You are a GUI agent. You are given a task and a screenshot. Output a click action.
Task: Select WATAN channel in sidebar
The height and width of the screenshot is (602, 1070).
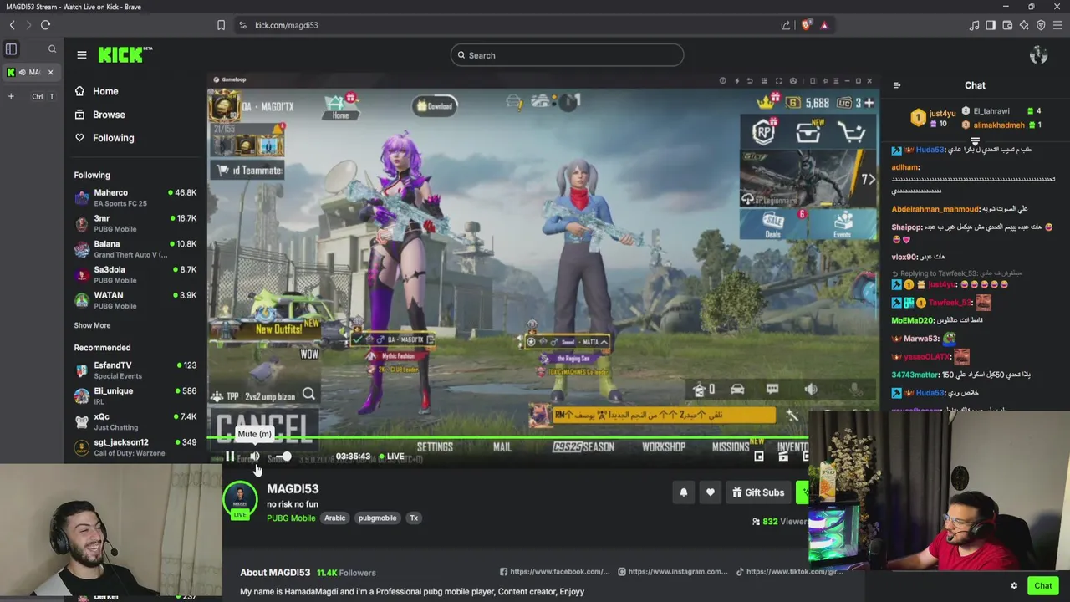point(135,300)
